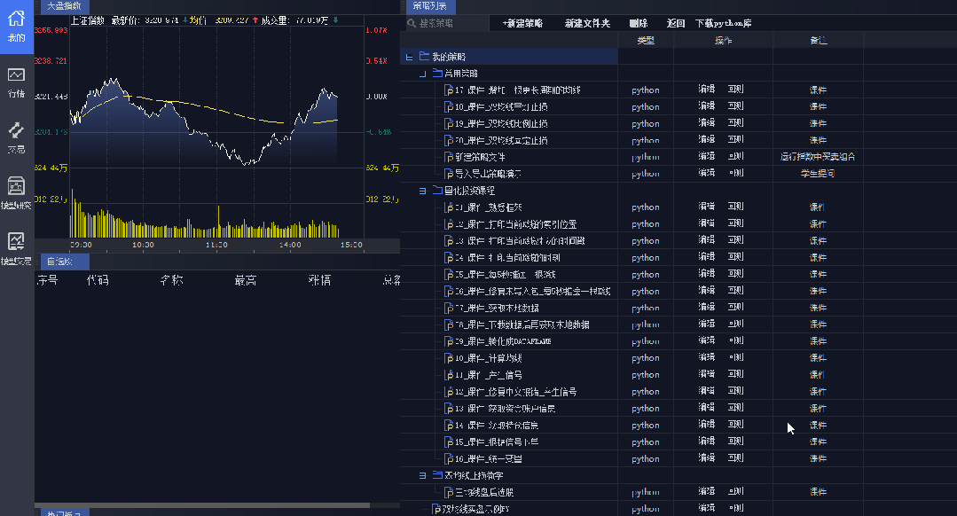Screen dimensions: 957x516
Task: Click the 名称 column header in 自选股
Action: pyautogui.click(x=171, y=280)
